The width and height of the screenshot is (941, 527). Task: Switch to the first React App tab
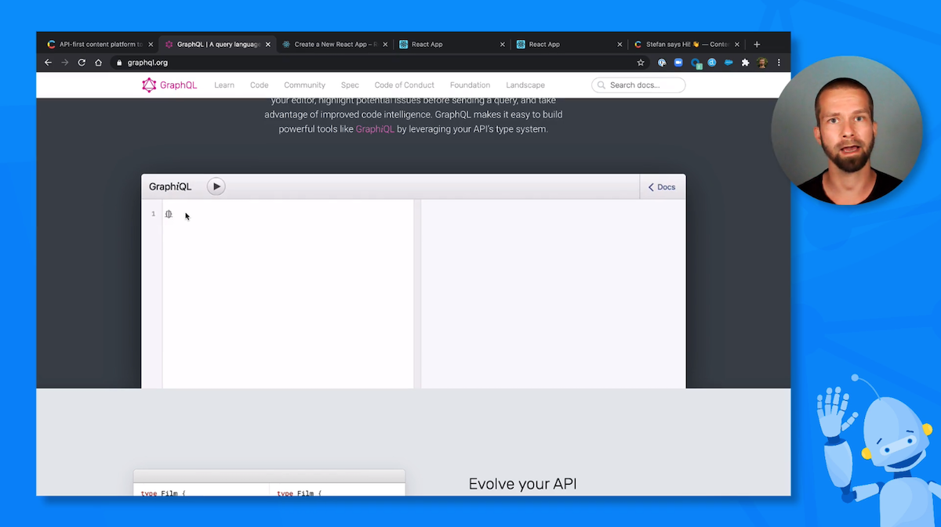(452, 45)
